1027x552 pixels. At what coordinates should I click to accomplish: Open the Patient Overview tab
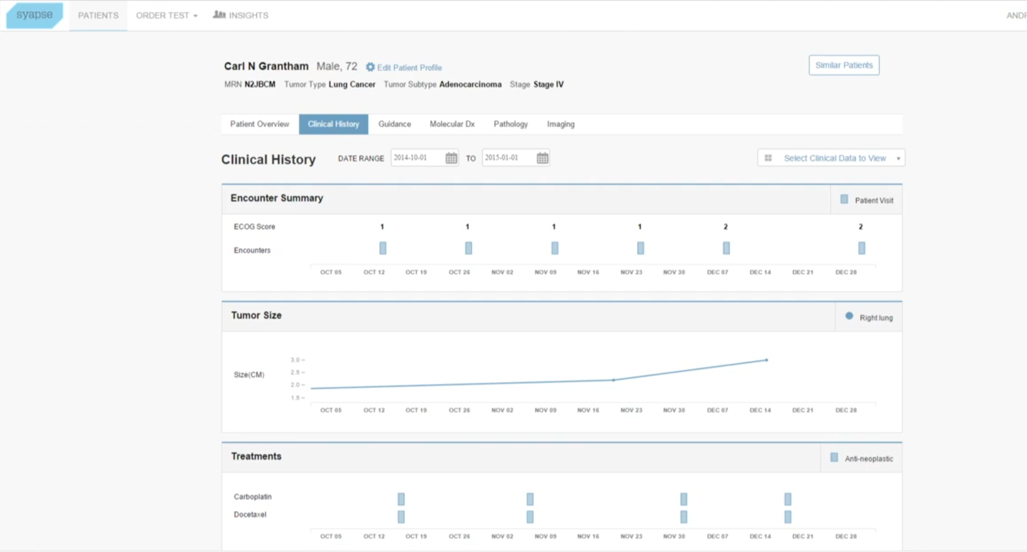[x=259, y=124]
